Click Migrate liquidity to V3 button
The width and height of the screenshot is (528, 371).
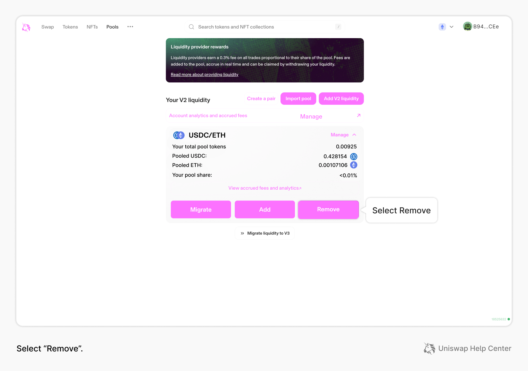tap(265, 233)
